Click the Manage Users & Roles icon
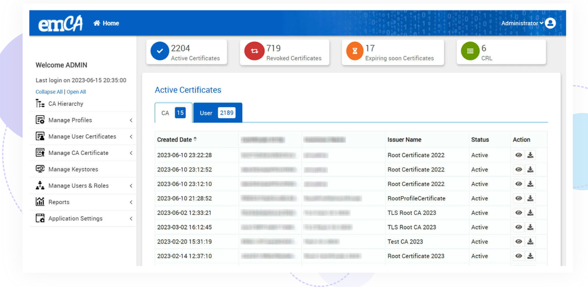Image resolution: width=588 pixels, height=287 pixels. click(x=40, y=185)
